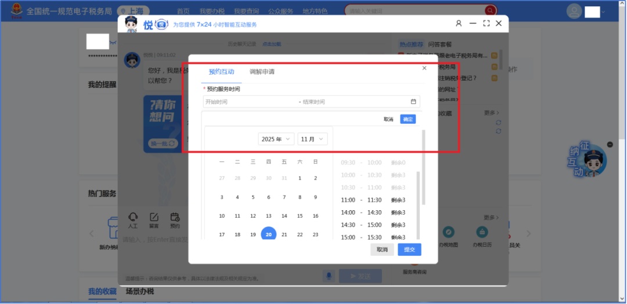
Task: Click the search magnifier icon in top bar
Action: (x=491, y=10)
